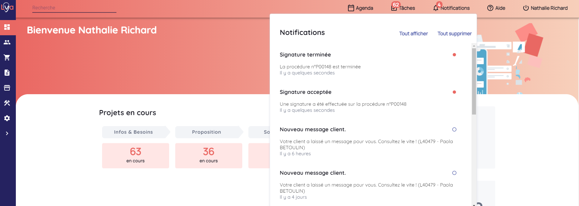Screen dimensions: 579x206
Task: Click Tout supprimer link
Action: pyautogui.click(x=454, y=33)
